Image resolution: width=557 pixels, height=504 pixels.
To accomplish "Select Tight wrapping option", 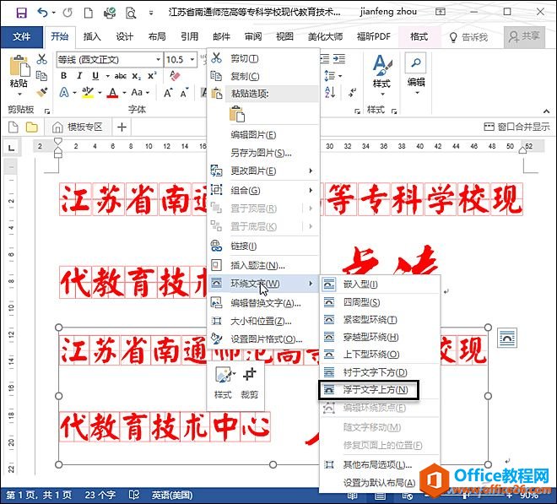I will (x=380, y=320).
